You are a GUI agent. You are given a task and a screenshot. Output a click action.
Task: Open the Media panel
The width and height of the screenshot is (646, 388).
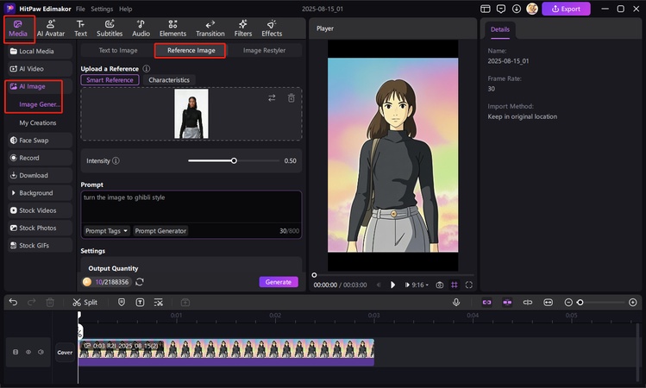[x=18, y=28]
